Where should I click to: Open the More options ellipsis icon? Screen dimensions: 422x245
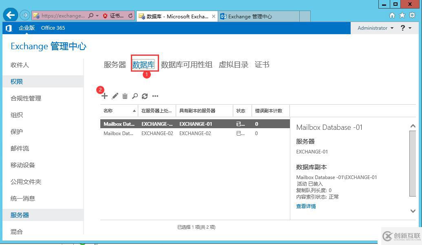[155, 96]
